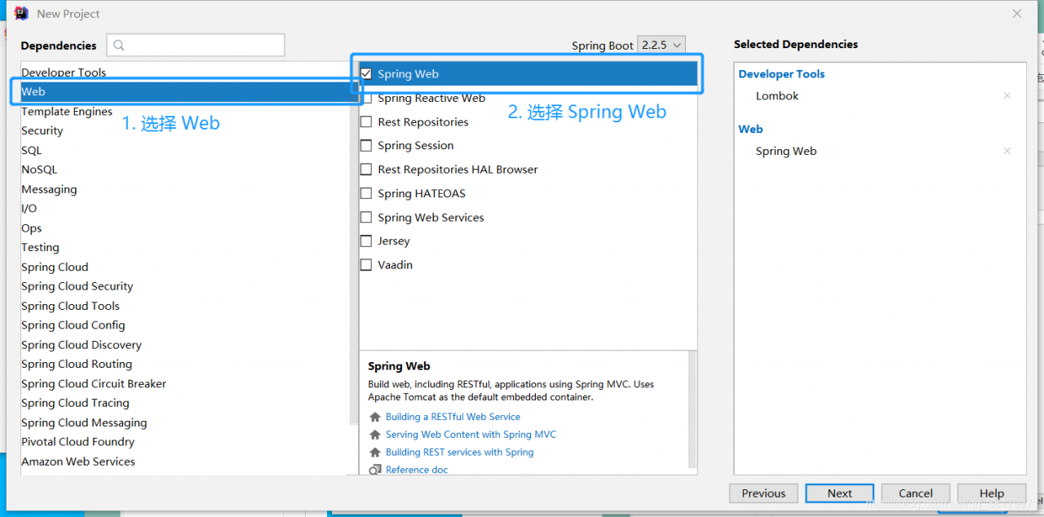Open the Spring Cloud Circuit Breaker category
The height and width of the screenshot is (517, 1044).
pos(94,383)
